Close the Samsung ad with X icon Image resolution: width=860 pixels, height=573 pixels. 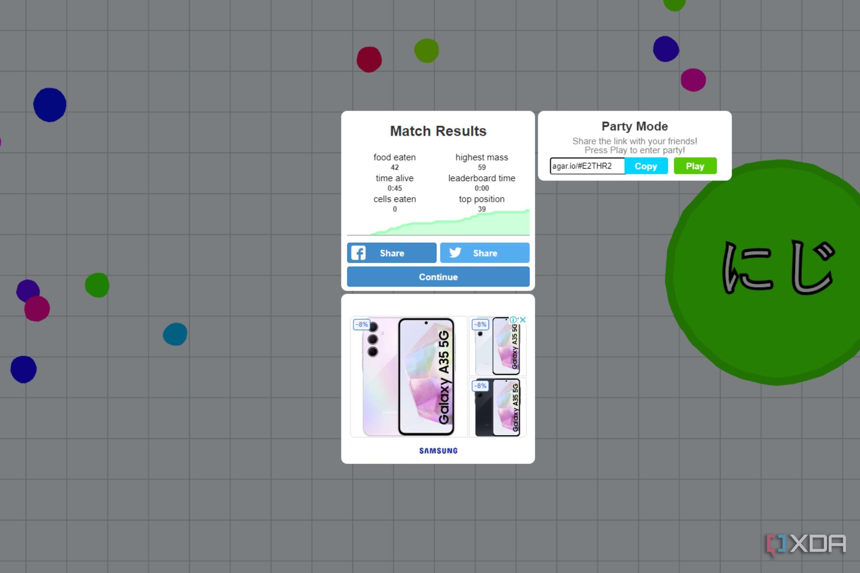click(523, 320)
